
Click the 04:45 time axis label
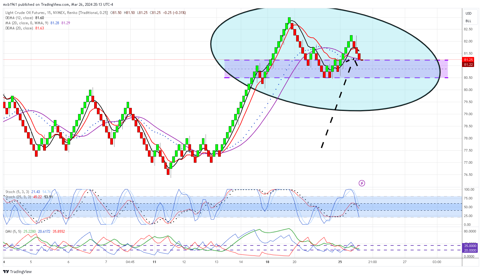click(130, 262)
